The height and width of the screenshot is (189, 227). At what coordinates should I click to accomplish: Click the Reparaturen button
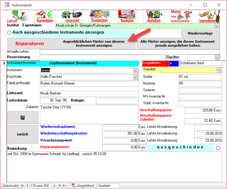(30, 44)
